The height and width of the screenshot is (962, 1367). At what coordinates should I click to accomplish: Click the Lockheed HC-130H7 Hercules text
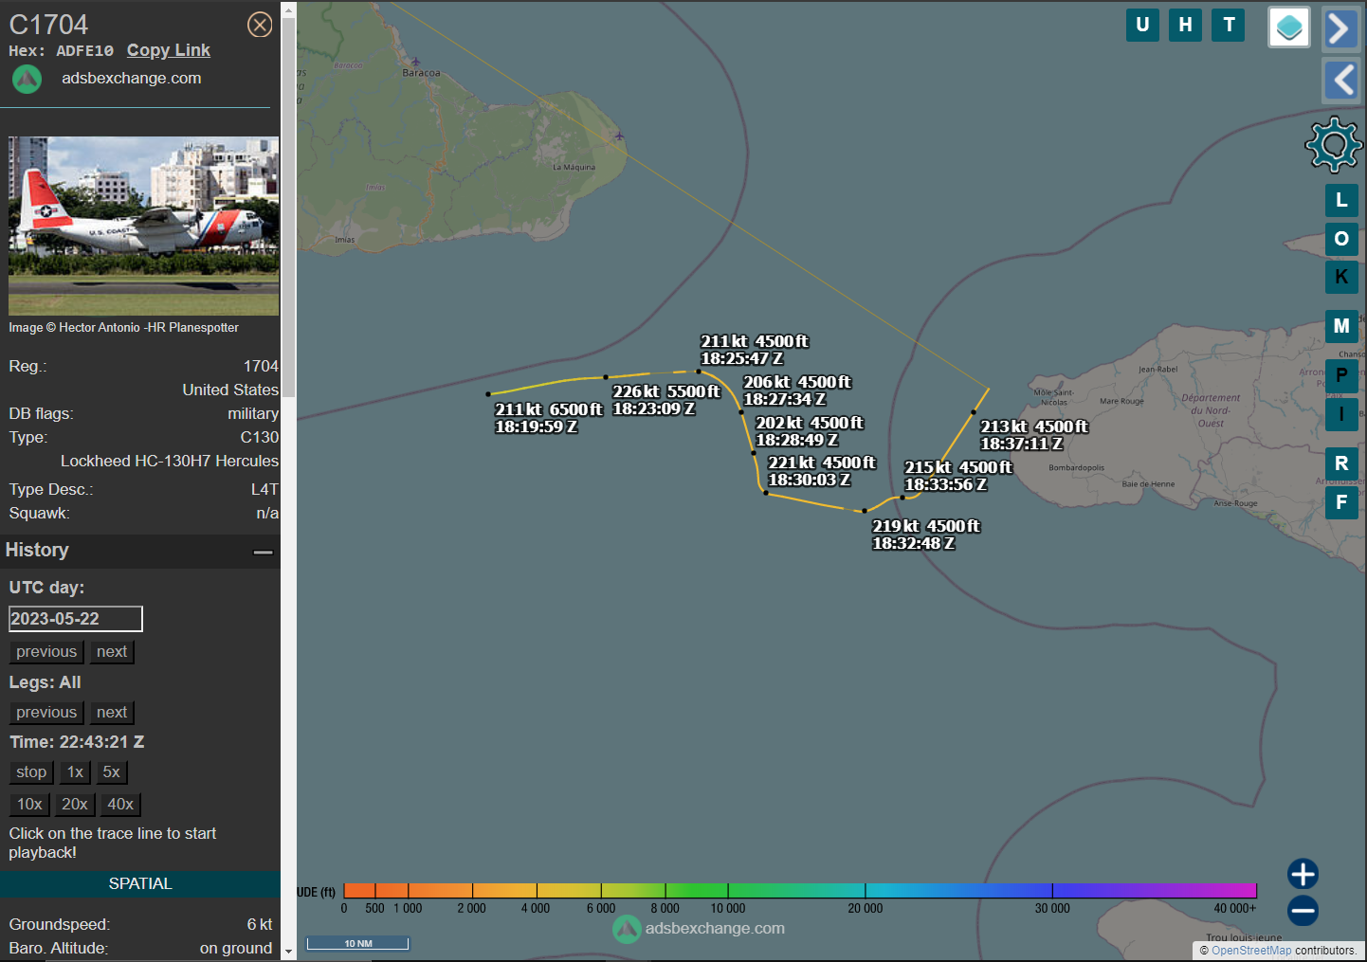(170, 462)
